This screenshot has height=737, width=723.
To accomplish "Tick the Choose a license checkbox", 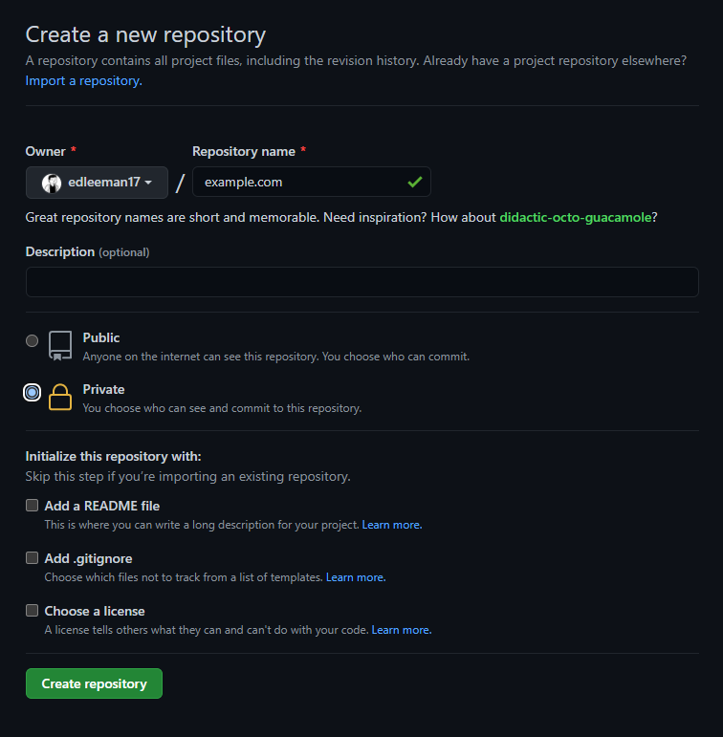I will (x=33, y=611).
